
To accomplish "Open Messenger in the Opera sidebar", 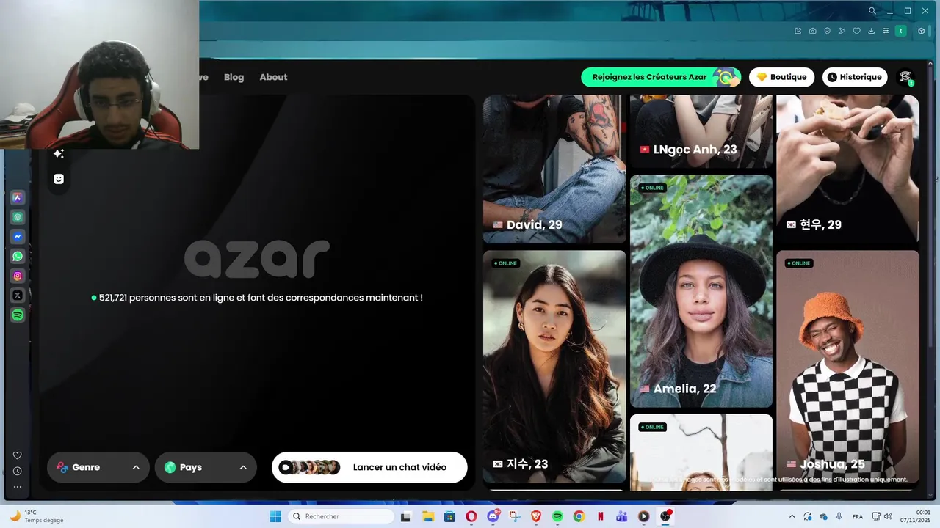I will pyautogui.click(x=18, y=237).
